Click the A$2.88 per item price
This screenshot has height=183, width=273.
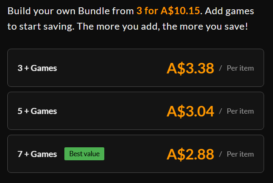pos(190,154)
